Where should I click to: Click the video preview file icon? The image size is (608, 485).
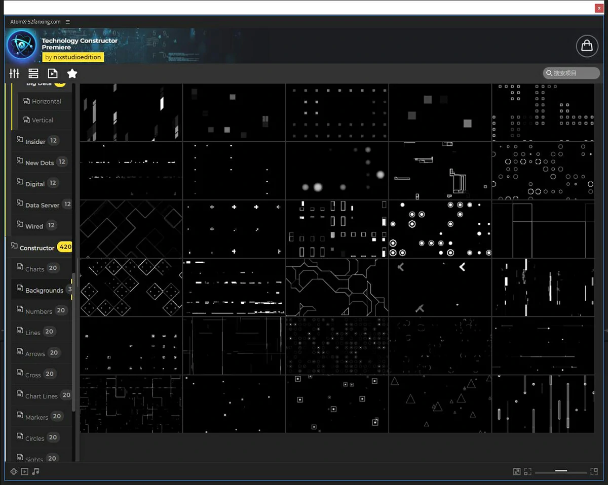(x=53, y=73)
